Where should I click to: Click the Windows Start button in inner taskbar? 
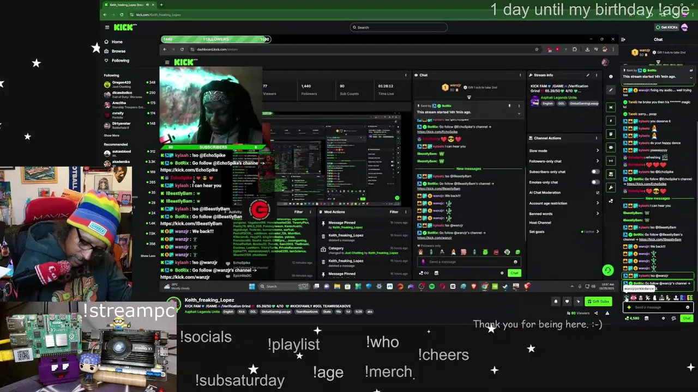[x=251, y=286]
